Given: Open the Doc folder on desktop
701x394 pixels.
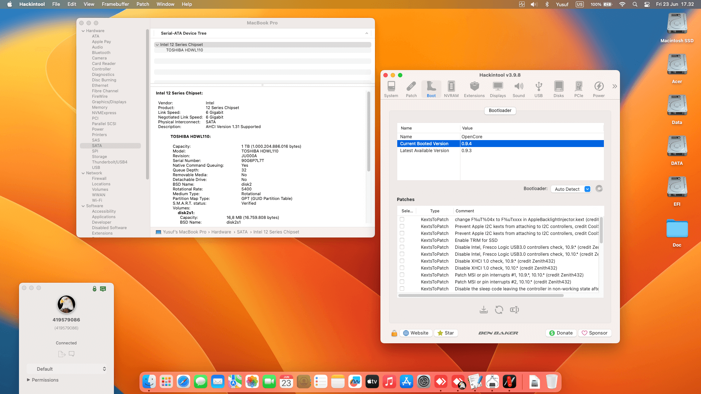Looking at the screenshot, I should coord(677,232).
